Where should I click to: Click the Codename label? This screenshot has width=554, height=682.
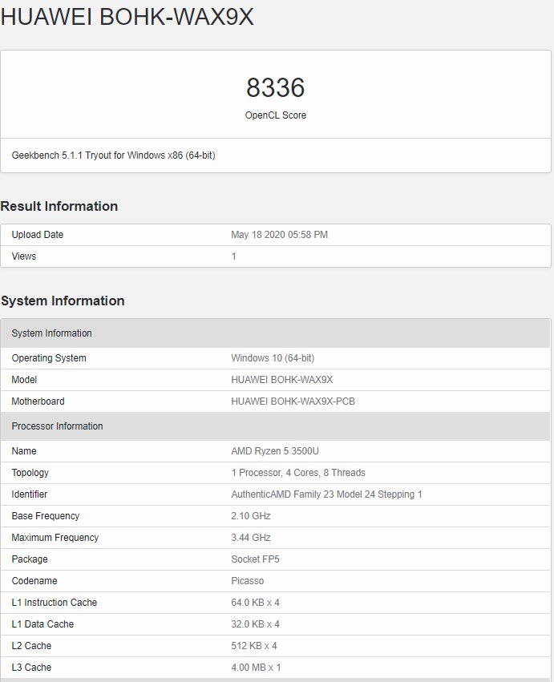point(34,581)
